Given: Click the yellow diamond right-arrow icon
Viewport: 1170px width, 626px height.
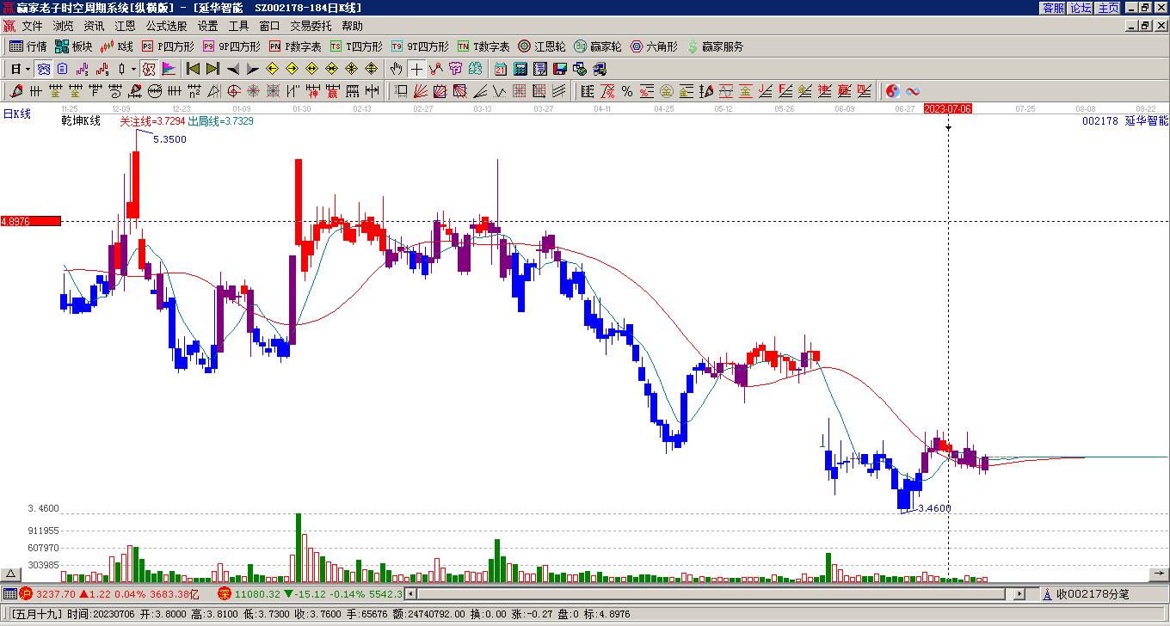Looking at the screenshot, I should click(292, 69).
